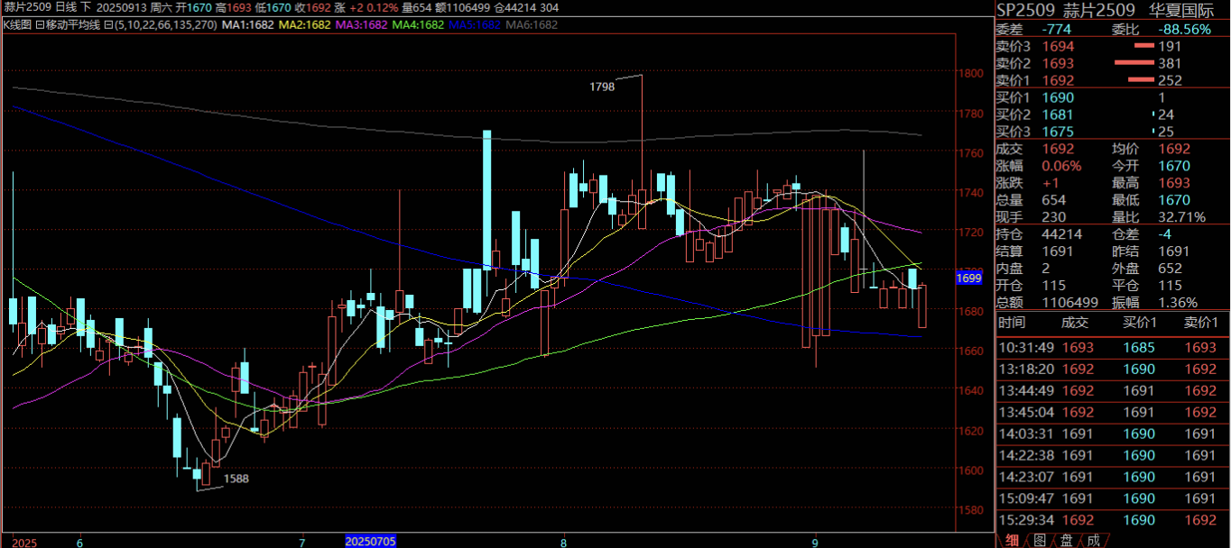Click the yellow MA2:1682 legend label
This screenshot has height=548, width=1231.
(x=304, y=24)
